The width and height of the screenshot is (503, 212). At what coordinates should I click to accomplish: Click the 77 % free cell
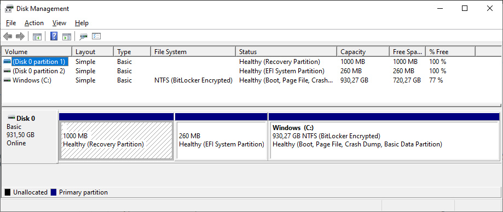coord(436,80)
